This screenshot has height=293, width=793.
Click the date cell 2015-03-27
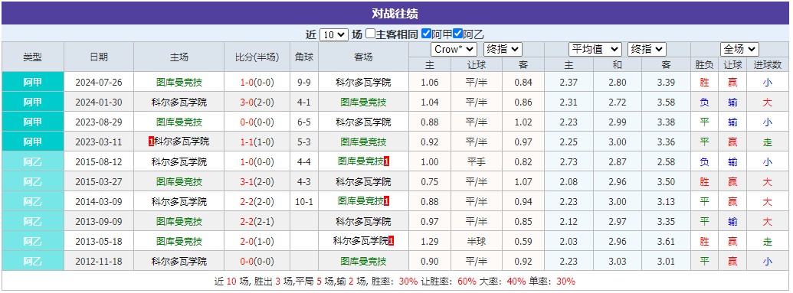(x=99, y=182)
